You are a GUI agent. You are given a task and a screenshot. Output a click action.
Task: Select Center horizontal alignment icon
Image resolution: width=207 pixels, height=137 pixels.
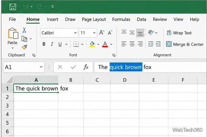pos(132,44)
